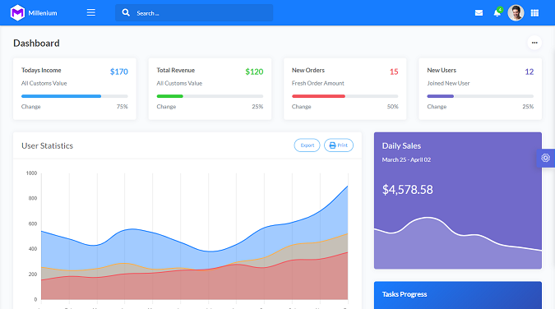Click the search magnifier icon
555x309 pixels.
click(x=126, y=13)
